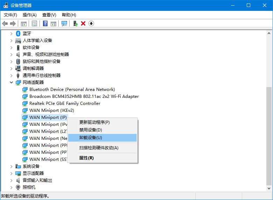Screen dimensions: 273x200
Task: Open the 帮助(H) menu
Action: (x=69, y=15)
